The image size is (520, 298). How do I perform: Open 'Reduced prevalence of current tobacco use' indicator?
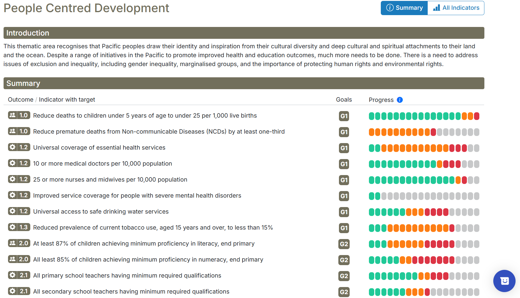pyautogui.click(x=153, y=227)
